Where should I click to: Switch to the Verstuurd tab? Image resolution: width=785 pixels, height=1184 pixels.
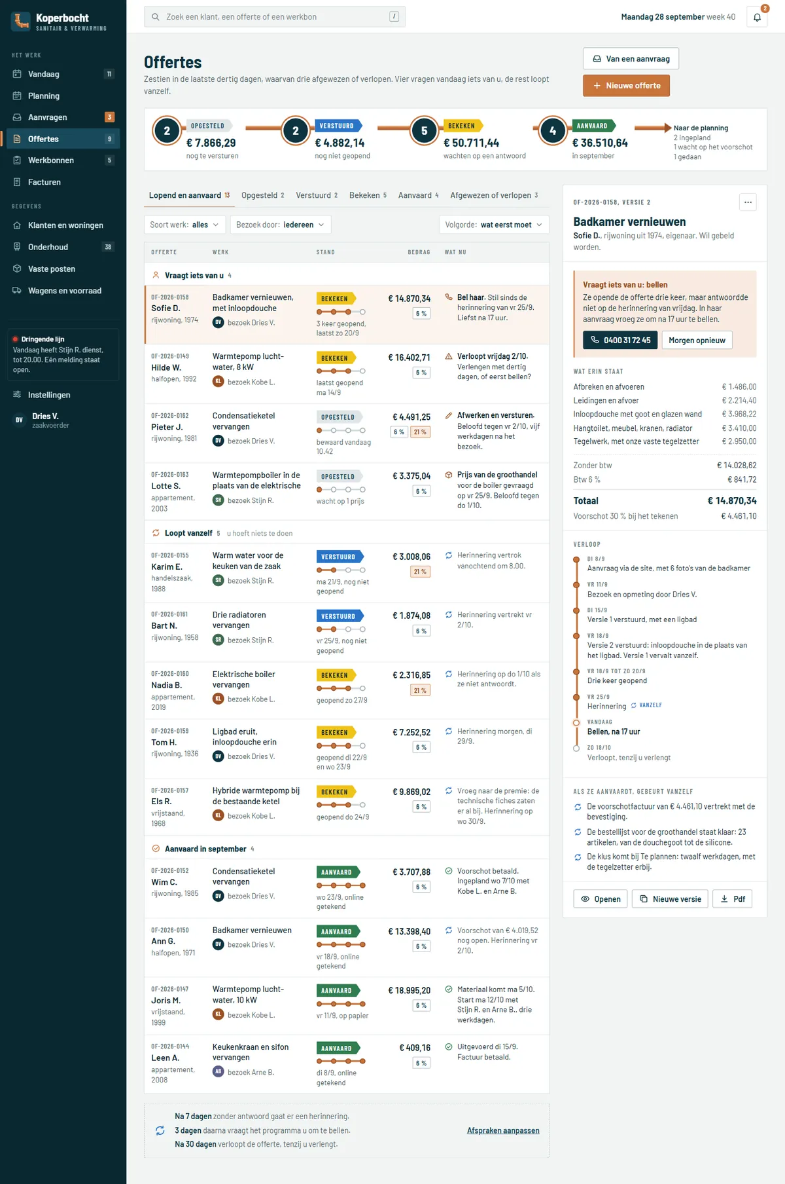(x=317, y=195)
